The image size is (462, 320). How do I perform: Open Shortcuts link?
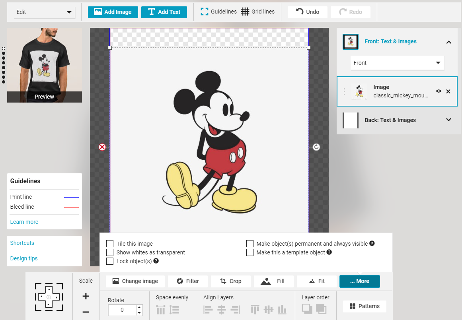tap(22, 243)
